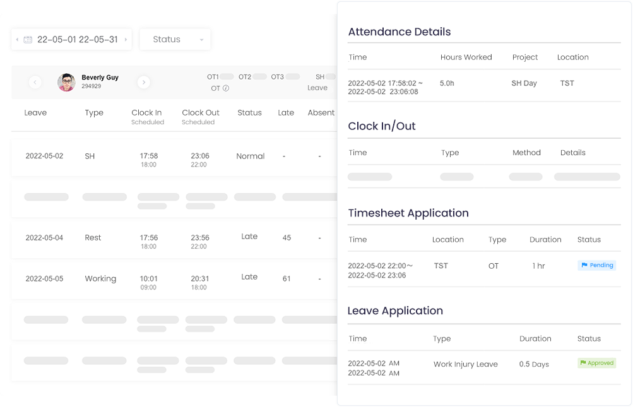Click the Late status on 2022-05-05 row

pos(249,277)
